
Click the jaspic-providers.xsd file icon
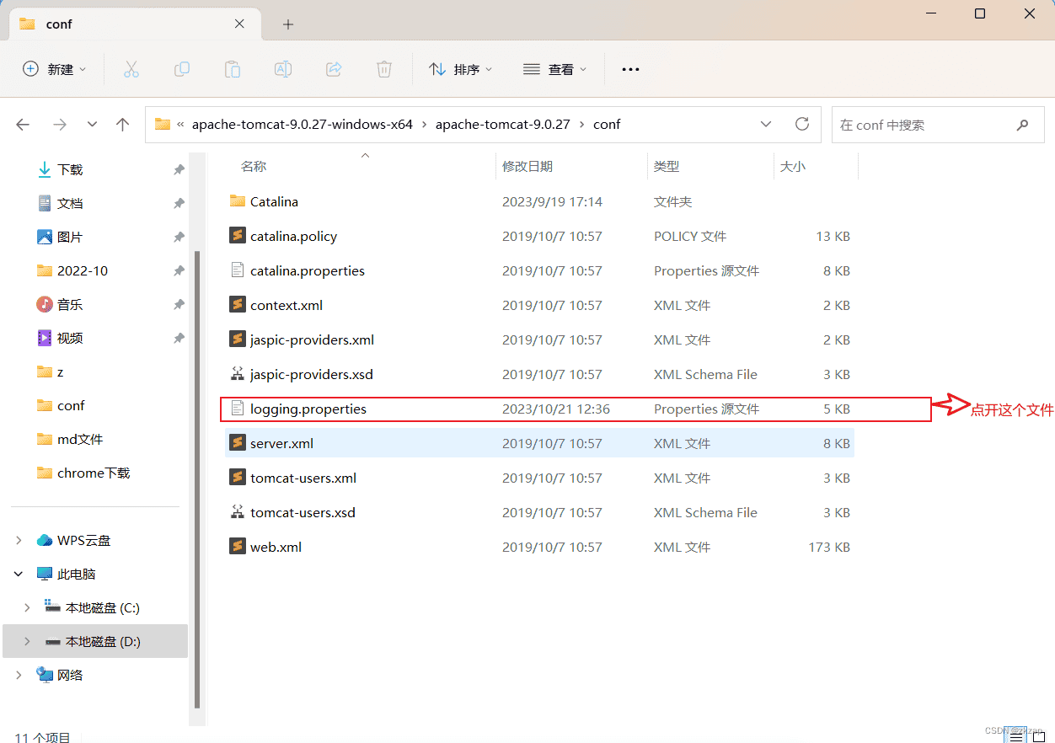237,374
